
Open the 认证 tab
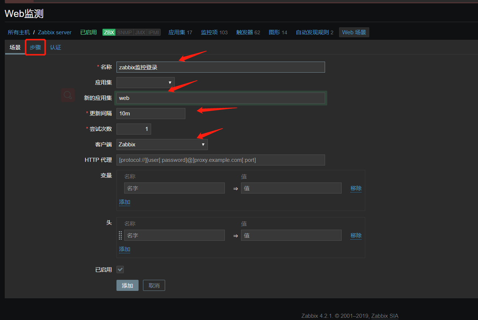point(56,48)
